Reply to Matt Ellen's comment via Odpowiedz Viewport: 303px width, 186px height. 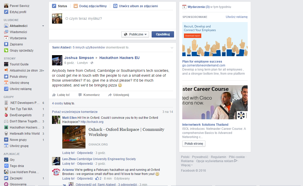click(85, 153)
